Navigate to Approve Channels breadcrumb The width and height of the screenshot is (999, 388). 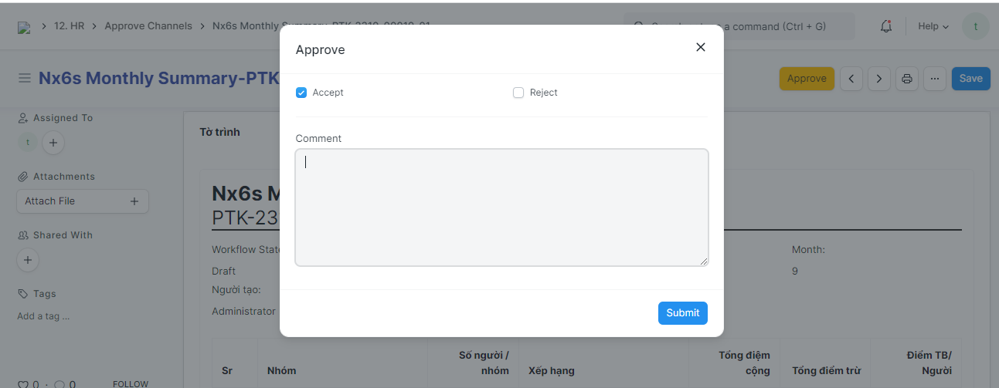(x=148, y=26)
